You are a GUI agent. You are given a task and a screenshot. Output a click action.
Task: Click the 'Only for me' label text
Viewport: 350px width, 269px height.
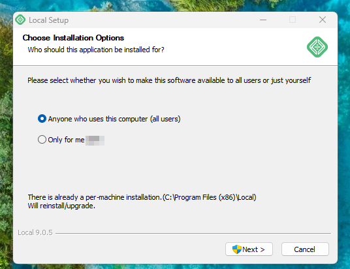tap(66, 140)
